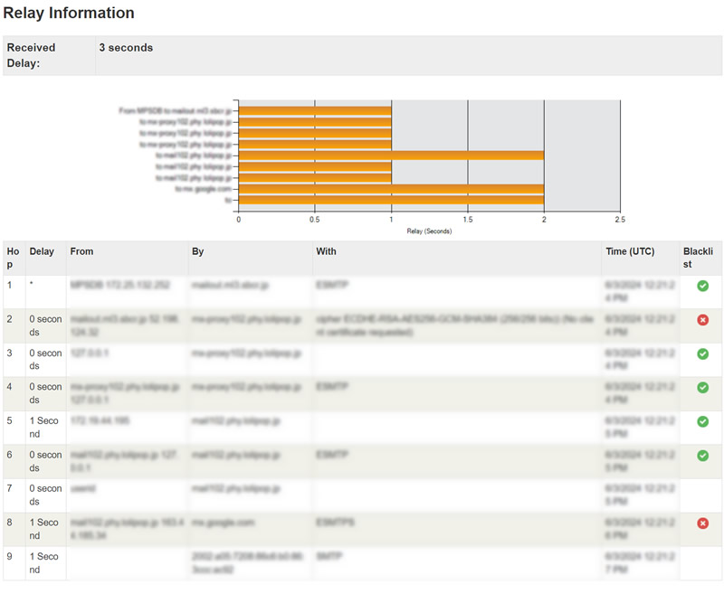Click the Blacklist column header
Screen dimensions: 724x603
pos(700,258)
